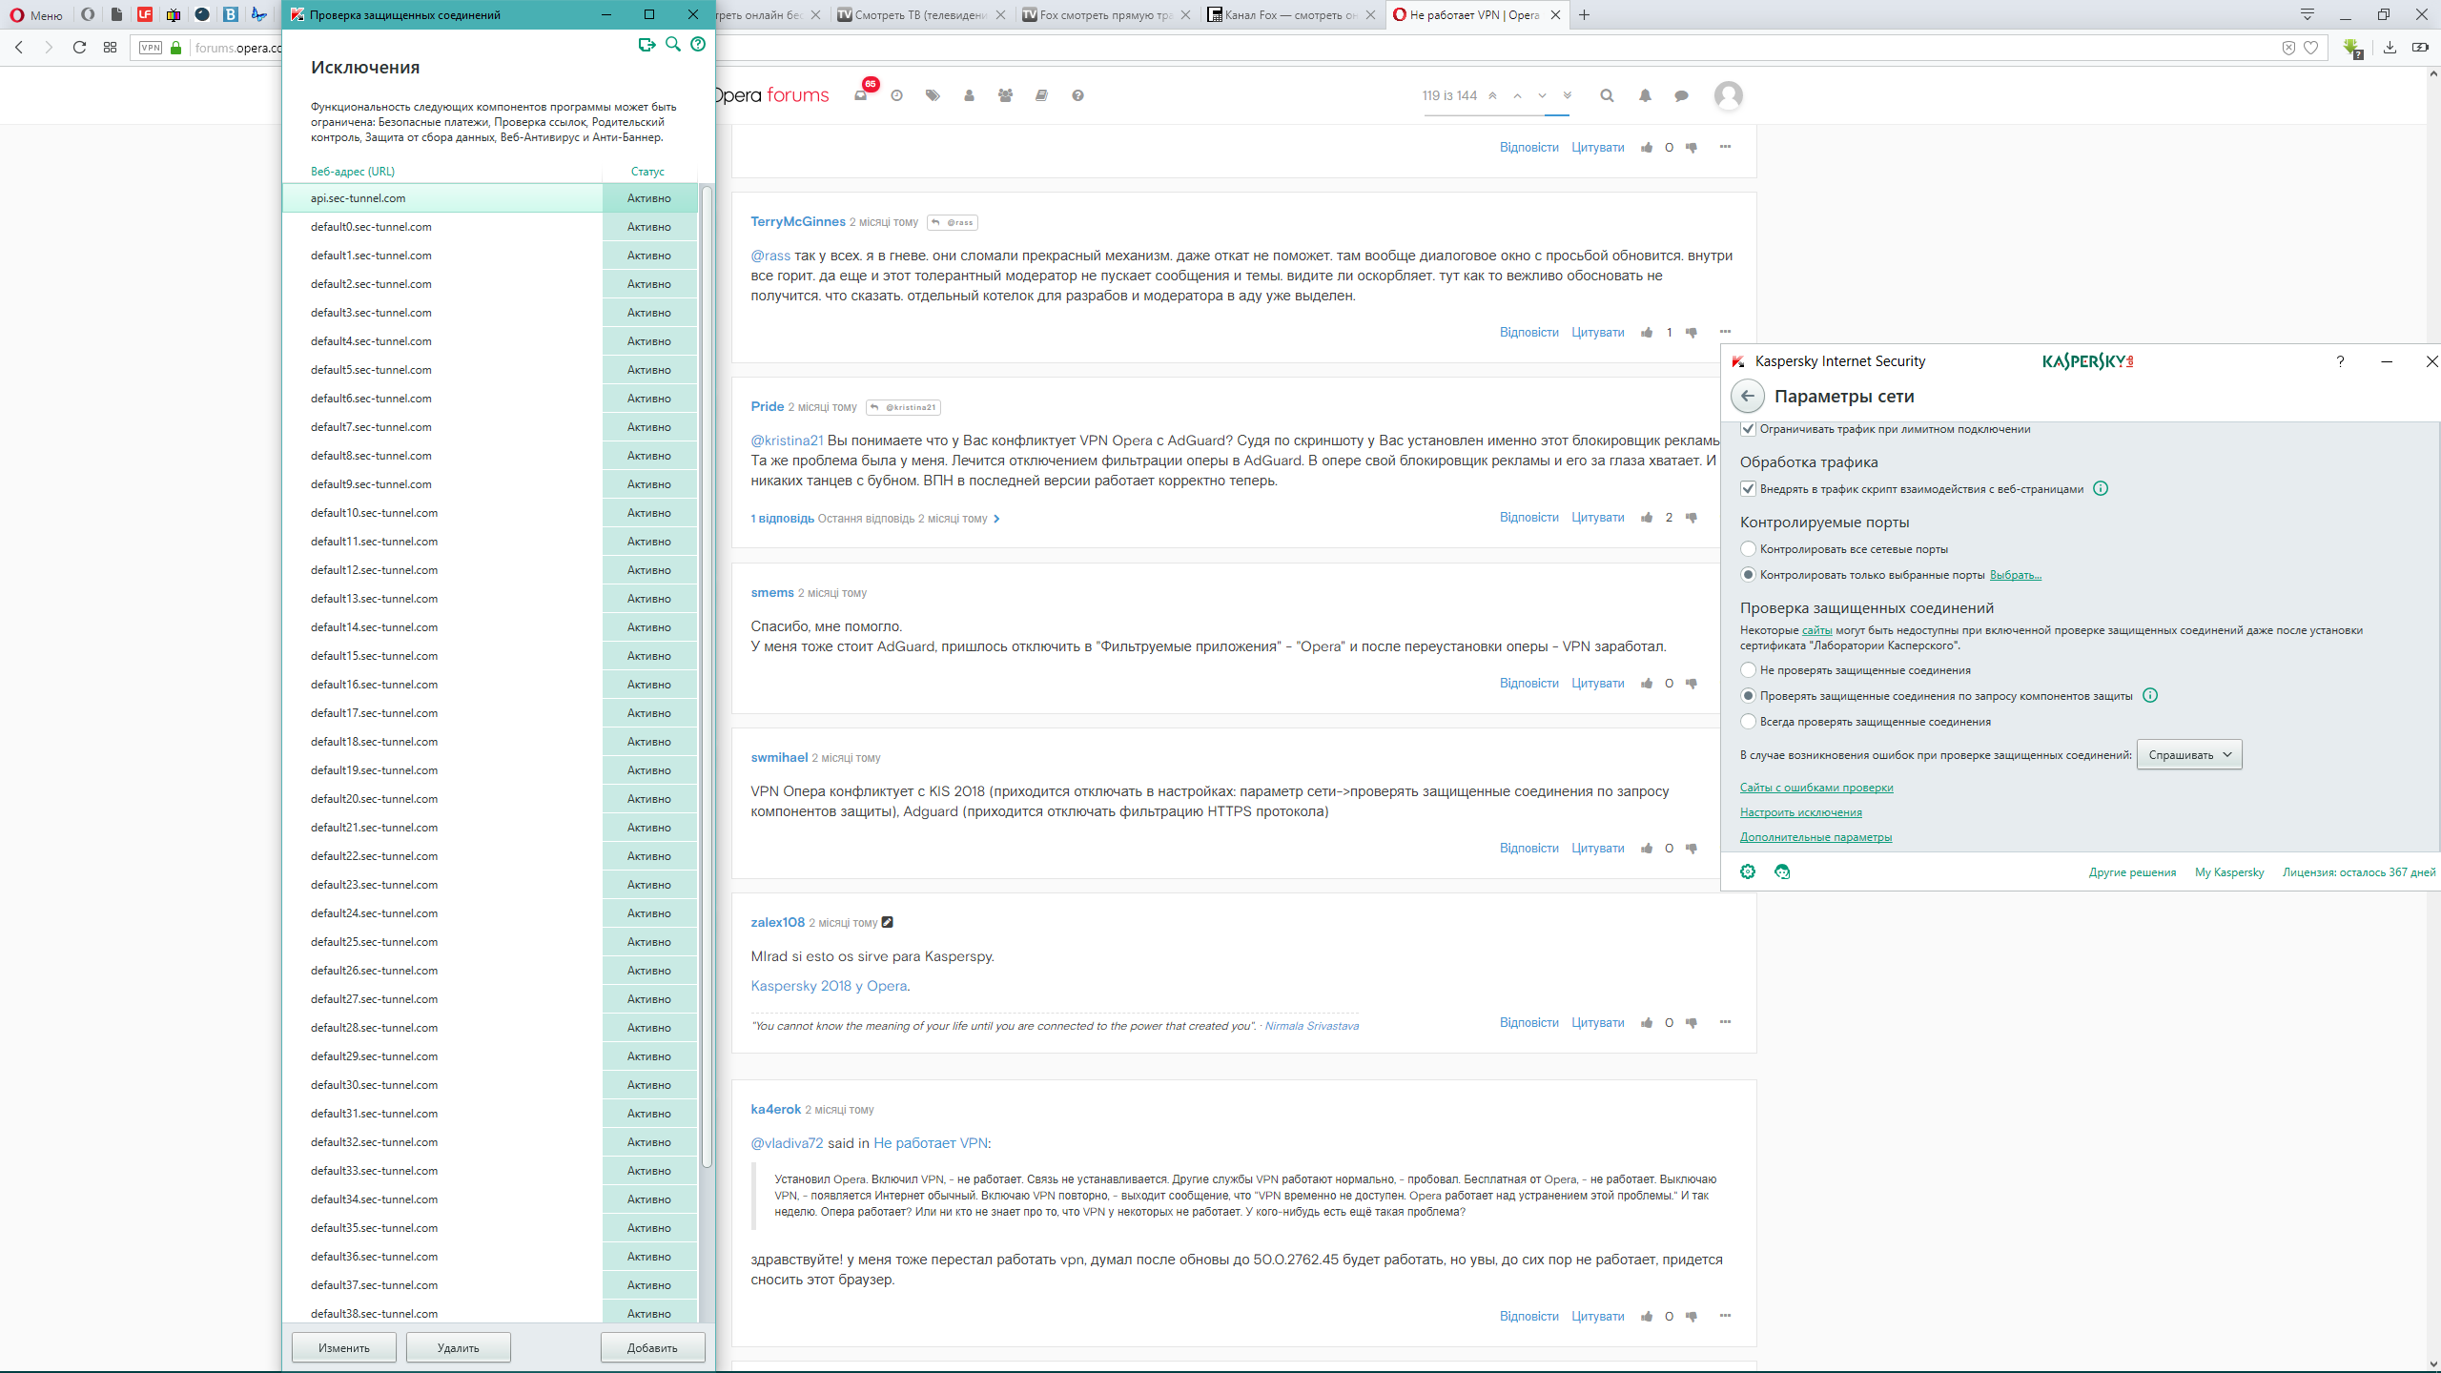Click the green SaveFrom download extension icon
The width and height of the screenshot is (2441, 1373).
click(2352, 48)
